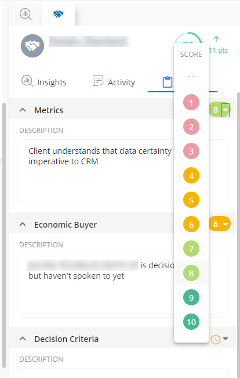The image size is (240, 378).
Task: Select the blank '--' score option
Action: click(x=191, y=77)
